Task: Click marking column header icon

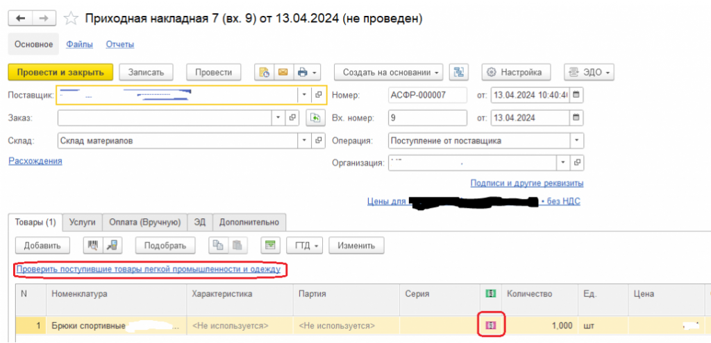Action: pyautogui.click(x=491, y=294)
